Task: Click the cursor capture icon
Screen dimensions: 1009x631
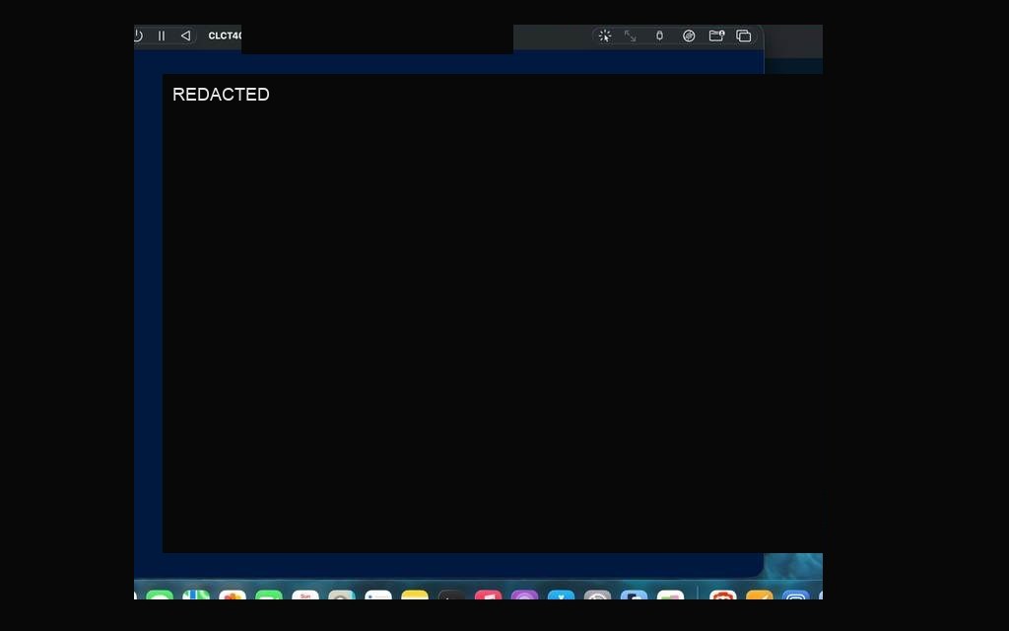Action: pos(605,36)
